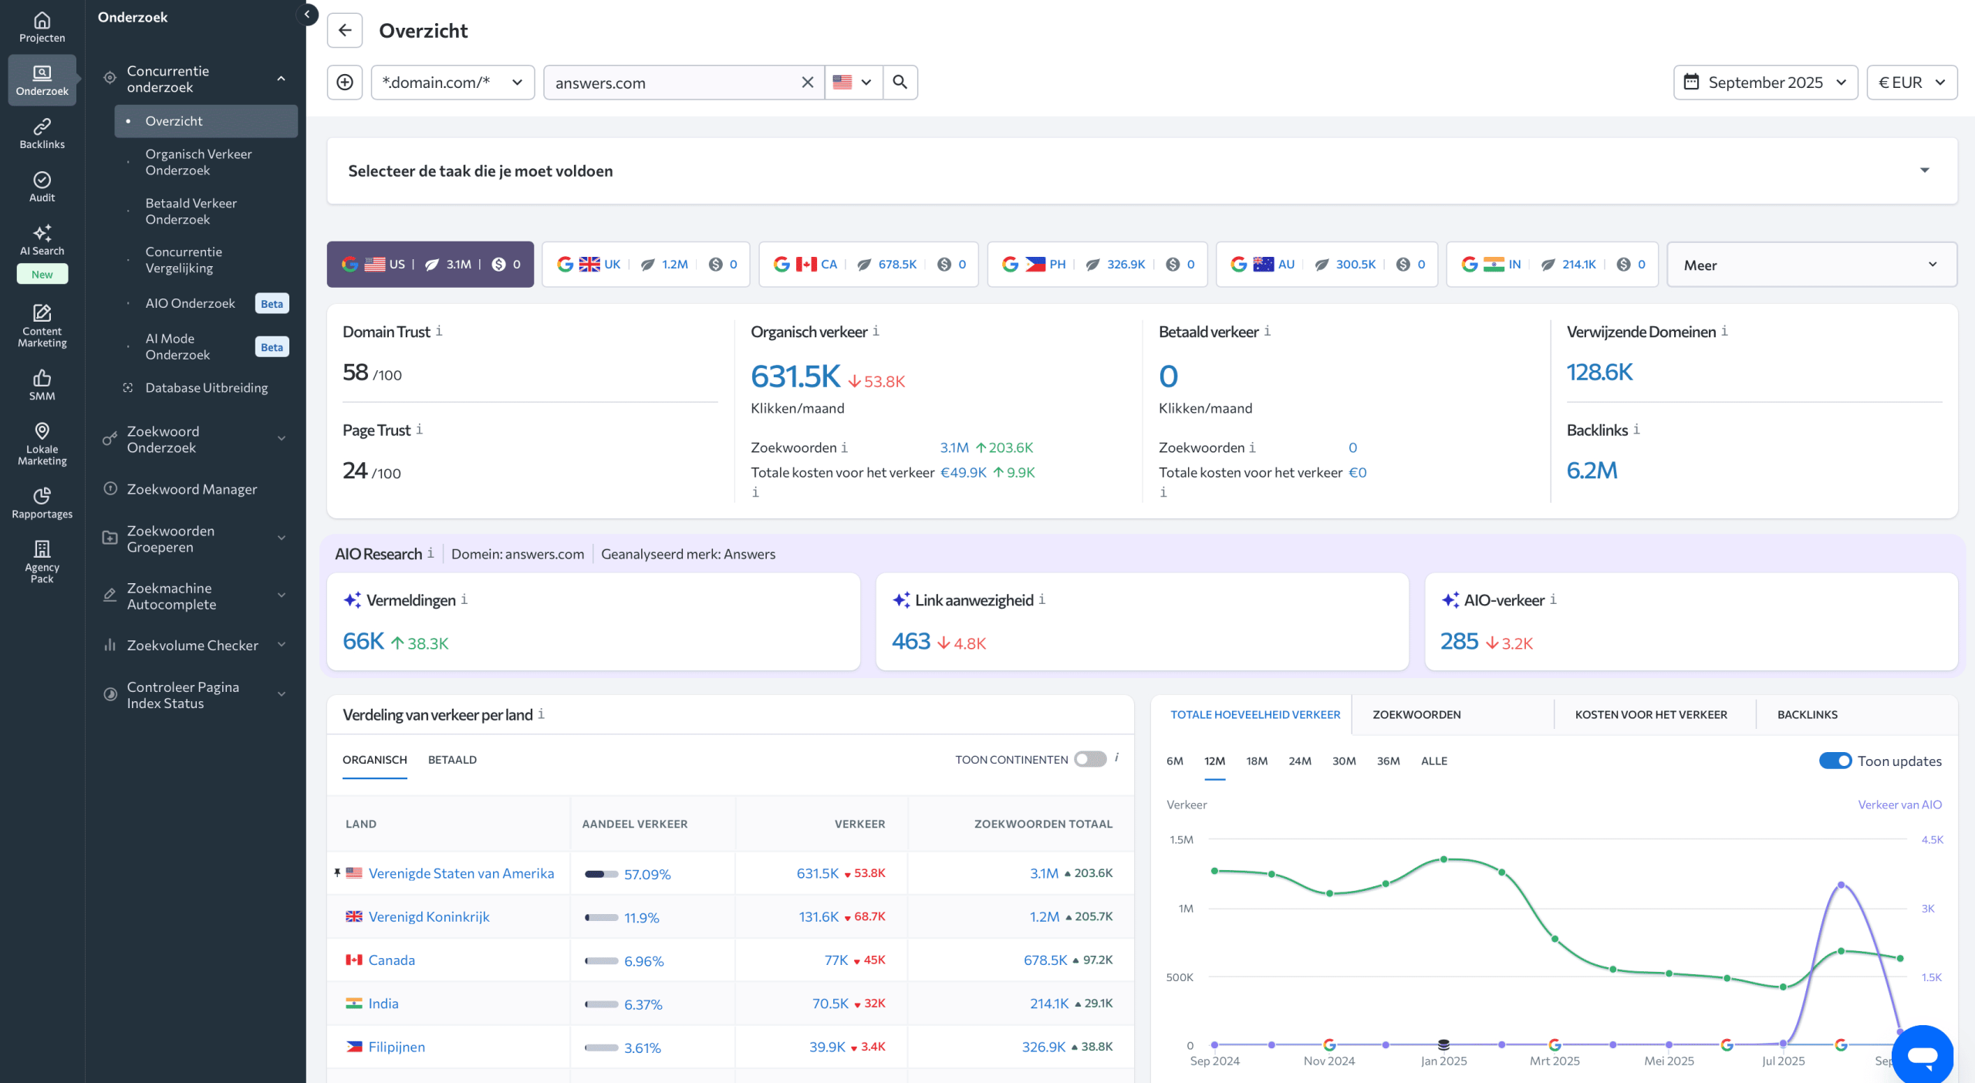Image resolution: width=1975 pixels, height=1083 pixels.
Task: Click the magnifier search button
Action: click(x=900, y=82)
